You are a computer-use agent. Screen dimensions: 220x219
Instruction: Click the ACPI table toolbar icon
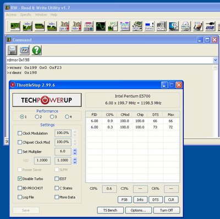[x=161, y=26]
